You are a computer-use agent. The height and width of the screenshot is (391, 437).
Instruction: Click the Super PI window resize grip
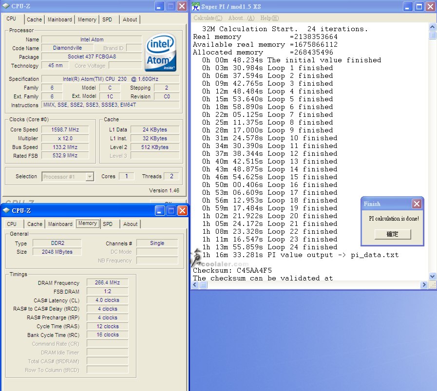tap(433, 285)
